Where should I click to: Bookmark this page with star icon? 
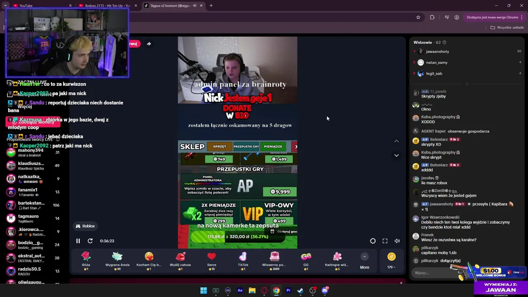click(x=418, y=17)
